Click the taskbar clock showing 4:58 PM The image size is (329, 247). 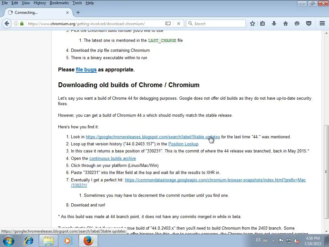coord(313,238)
